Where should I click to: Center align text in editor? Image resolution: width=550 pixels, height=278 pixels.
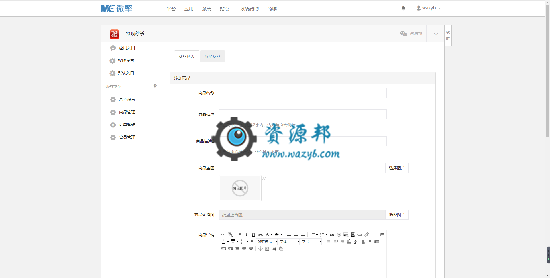[296, 235]
